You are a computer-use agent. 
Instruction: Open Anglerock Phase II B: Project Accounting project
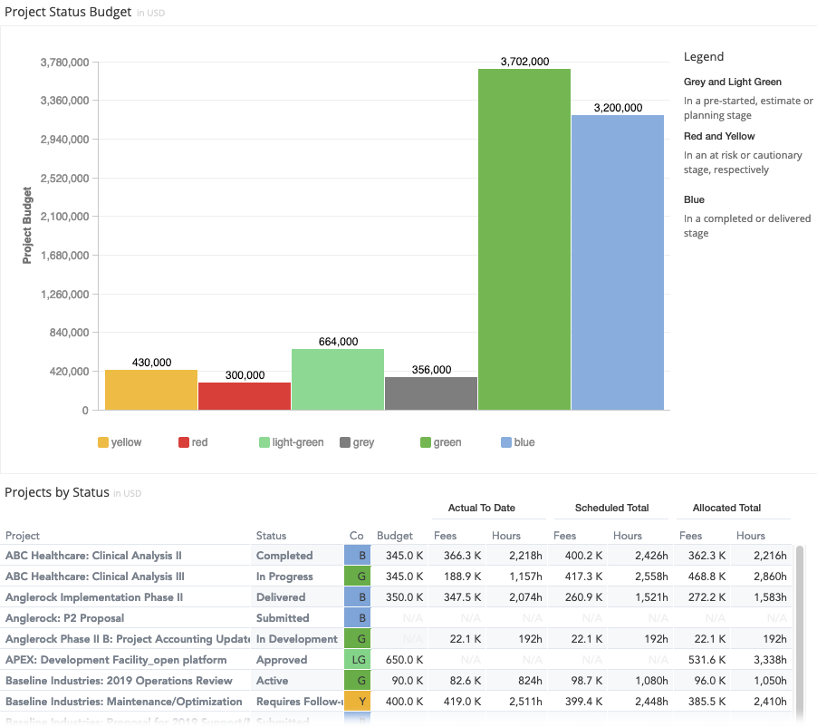coord(128,639)
